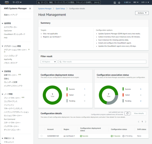Open PHD in sidebar
The width and height of the screenshot is (152, 144).
pos(6,38)
